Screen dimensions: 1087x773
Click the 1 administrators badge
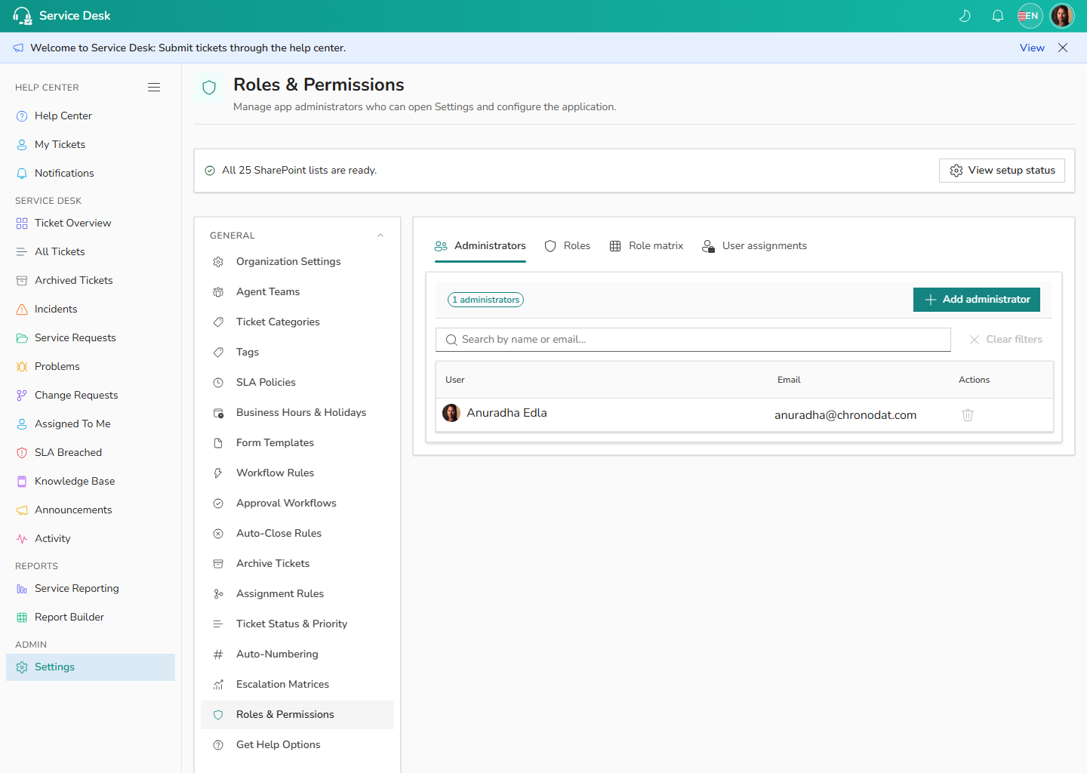click(486, 300)
